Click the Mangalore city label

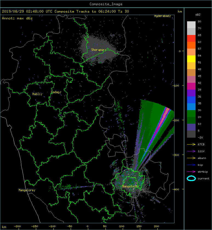click(x=26, y=190)
